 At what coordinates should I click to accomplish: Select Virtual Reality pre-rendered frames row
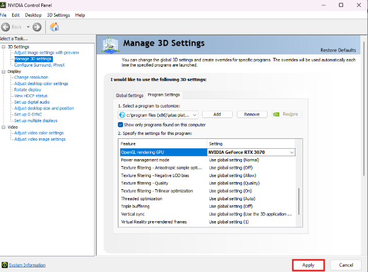(x=207, y=222)
